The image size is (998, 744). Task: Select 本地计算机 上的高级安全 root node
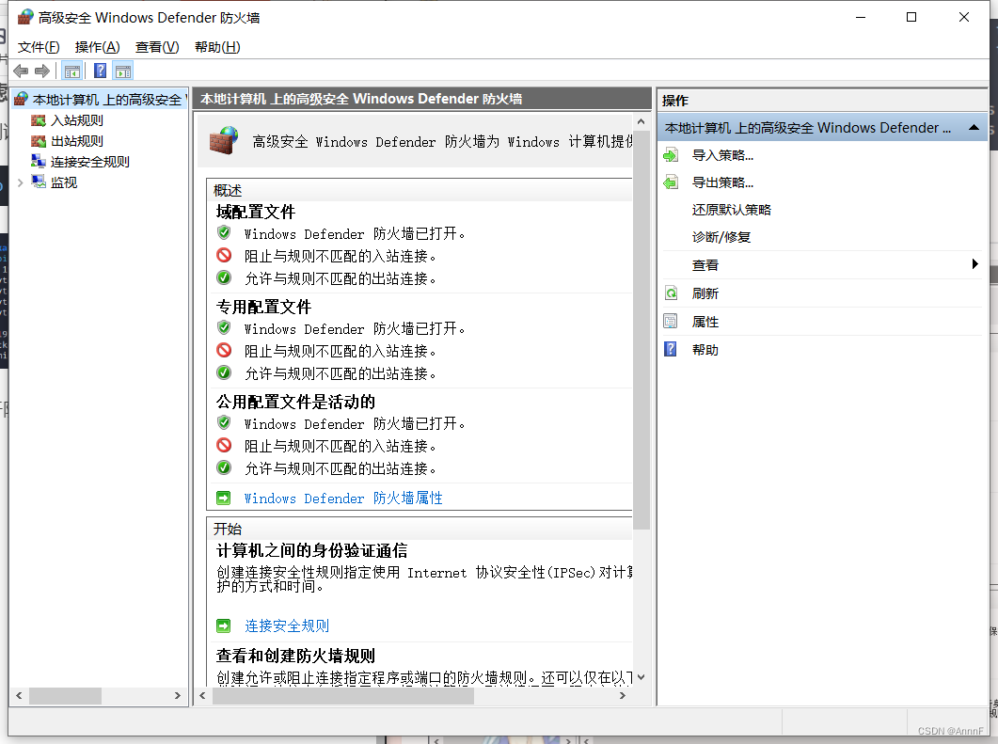tap(108, 100)
